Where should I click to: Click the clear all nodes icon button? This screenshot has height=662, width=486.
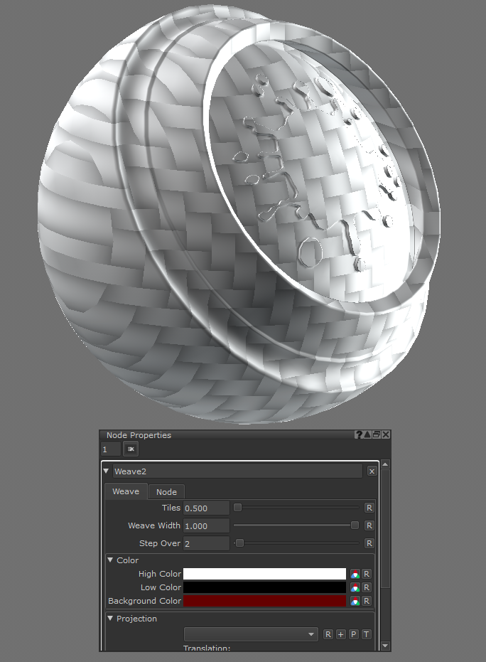[x=131, y=449]
